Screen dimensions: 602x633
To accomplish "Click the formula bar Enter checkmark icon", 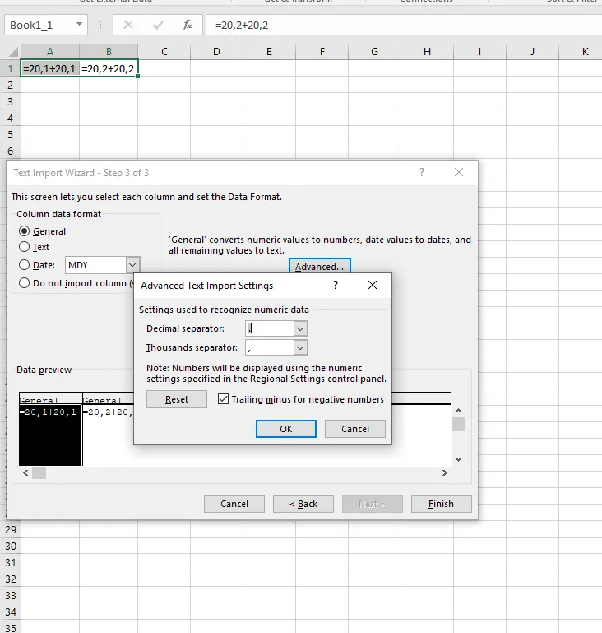I will pyautogui.click(x=158, y=25).
